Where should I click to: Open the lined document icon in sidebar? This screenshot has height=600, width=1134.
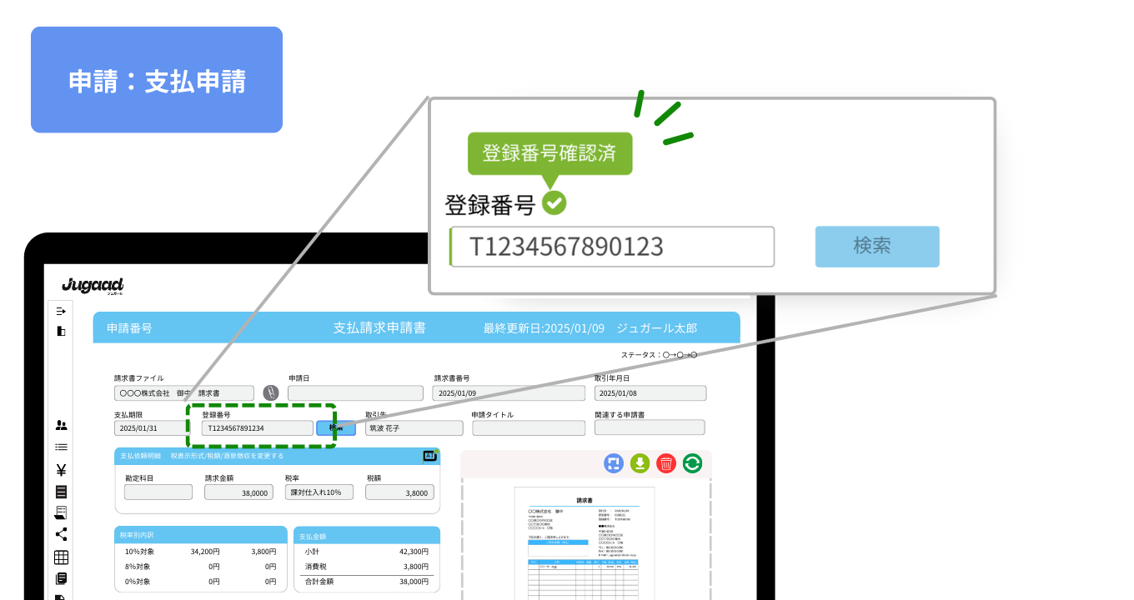pos(61,492)
